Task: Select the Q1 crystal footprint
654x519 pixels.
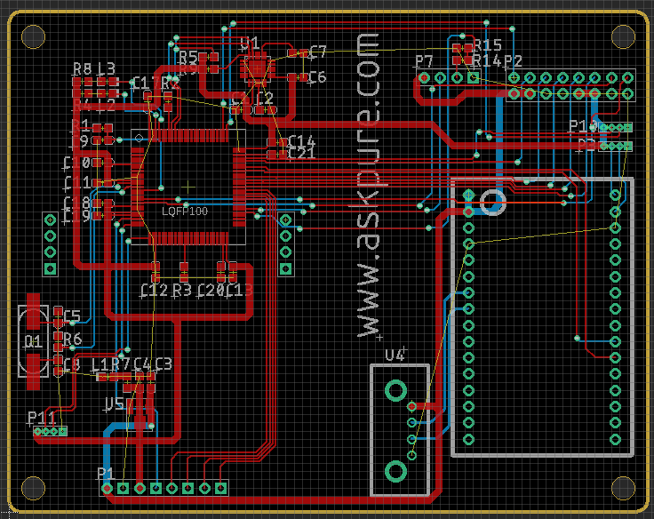Action: [34, 341]
